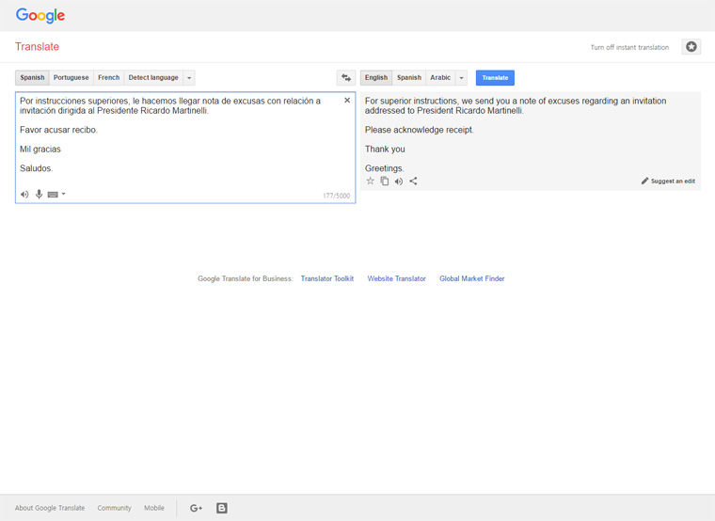The image size is (715, 521).
Task: Click the Google logo
Action: [40, 15]
